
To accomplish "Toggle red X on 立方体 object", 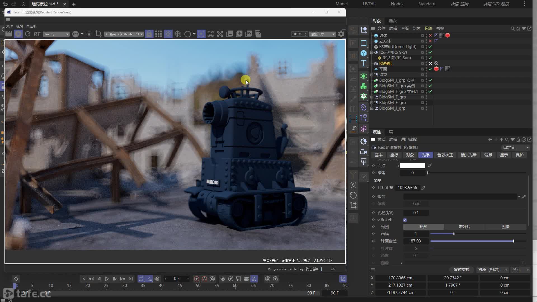I will tap(430, 41).
